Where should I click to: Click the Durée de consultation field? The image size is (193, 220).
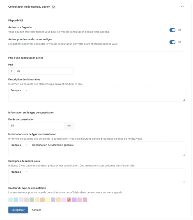pos(36,126)
